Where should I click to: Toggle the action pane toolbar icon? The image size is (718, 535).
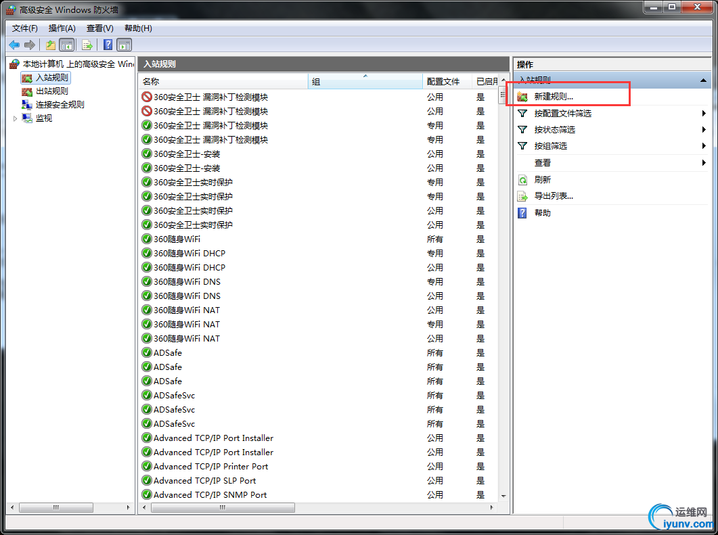(x=125, y=45)
